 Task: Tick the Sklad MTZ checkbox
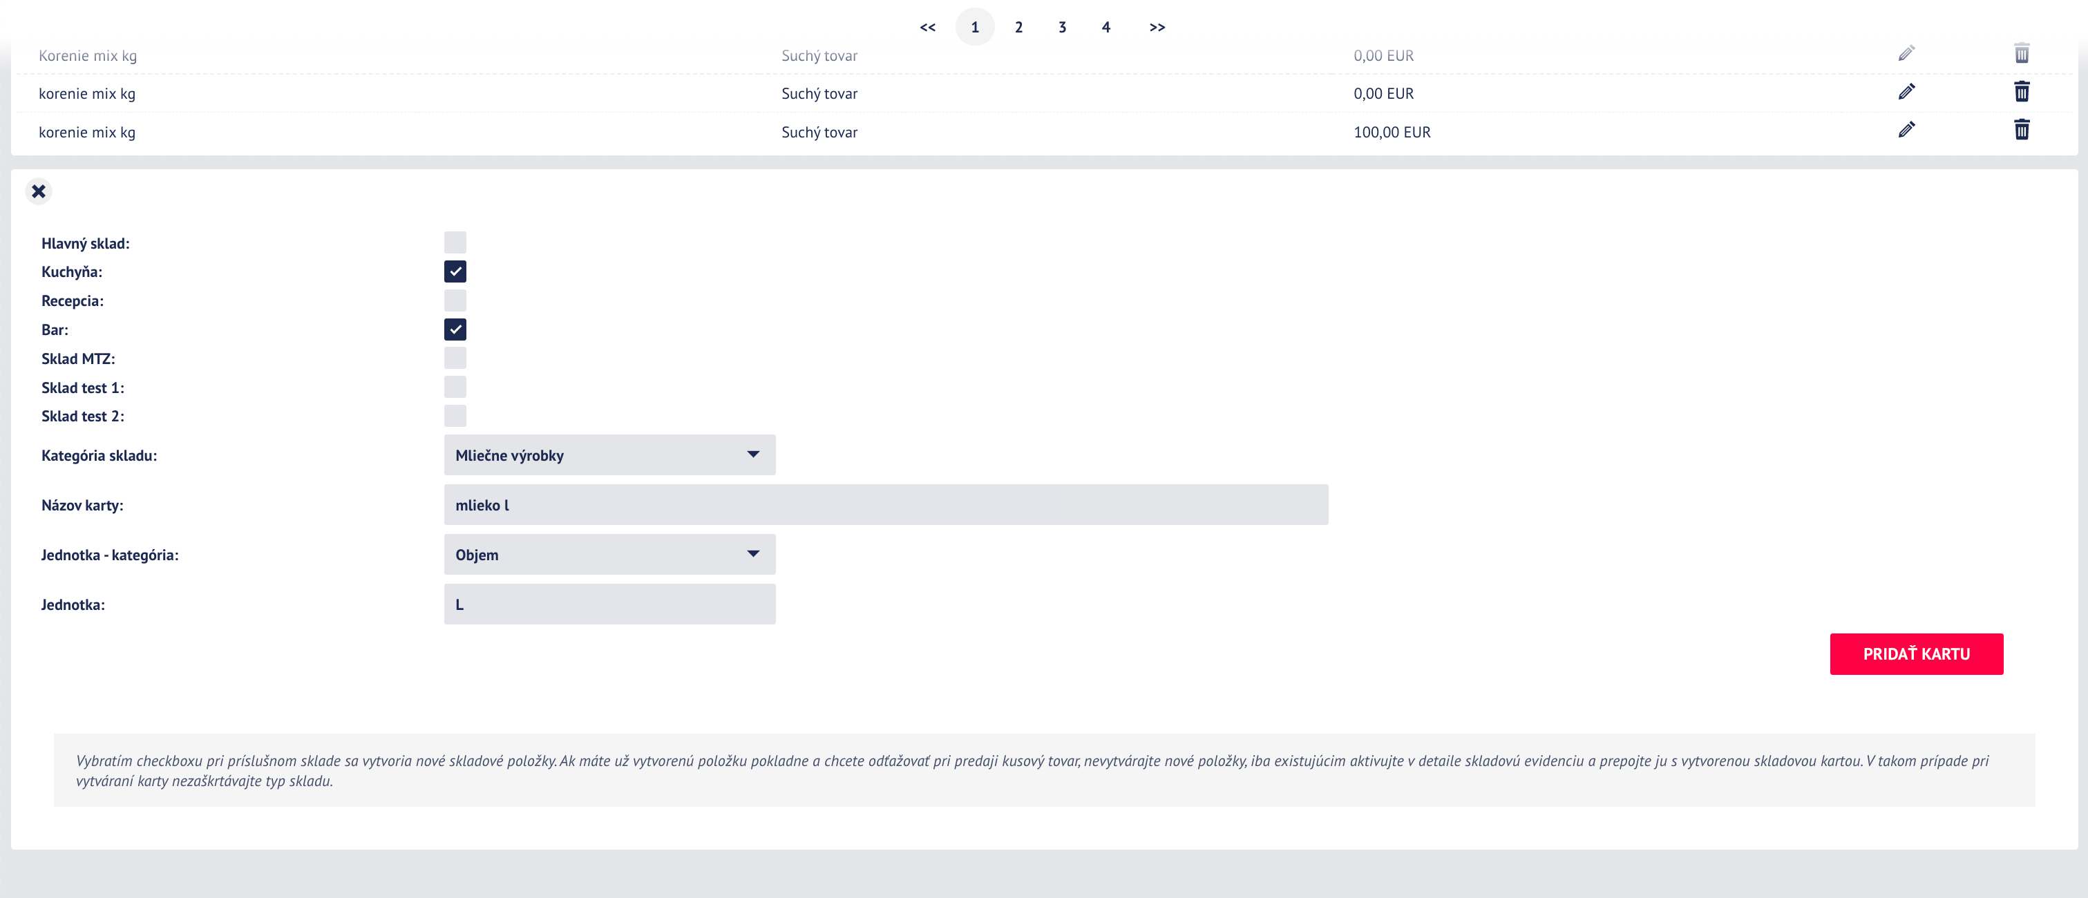pyautogui.click(x=455, y=359)
